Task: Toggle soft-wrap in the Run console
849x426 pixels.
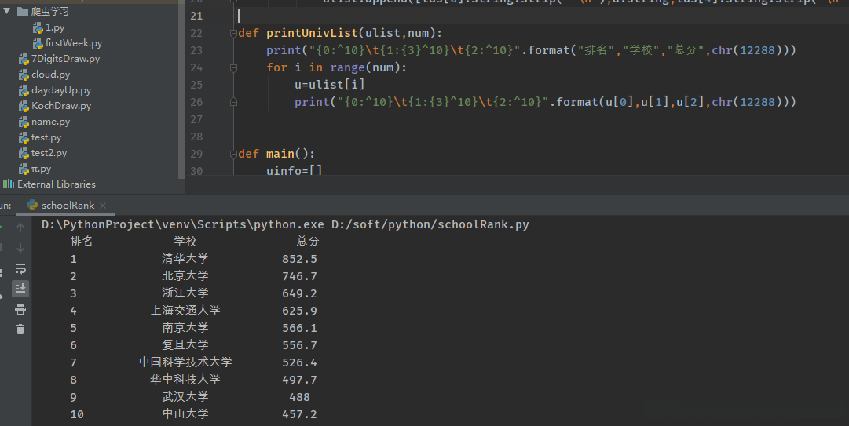Action: click(20, 268)
